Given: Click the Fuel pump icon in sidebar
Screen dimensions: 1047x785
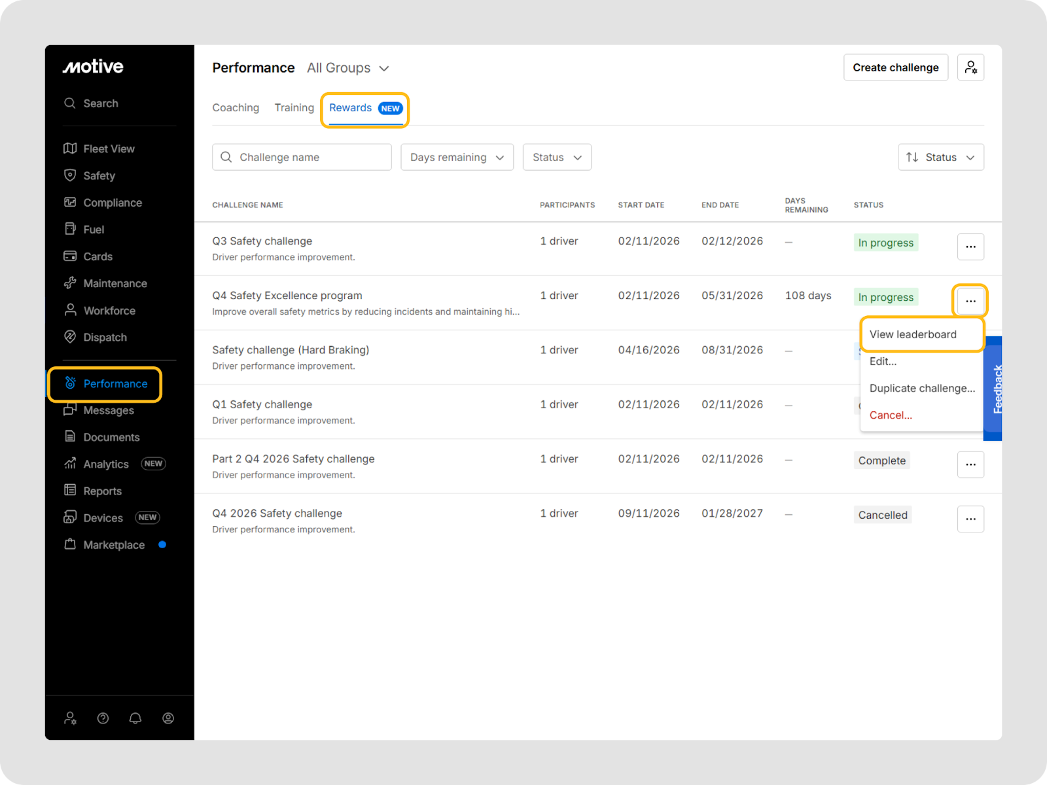Looking at the screenshot, I should 70,229.
